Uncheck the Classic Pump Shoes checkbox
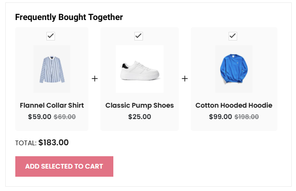This screenshot has width=296, height=191. (x=139, y=36)
